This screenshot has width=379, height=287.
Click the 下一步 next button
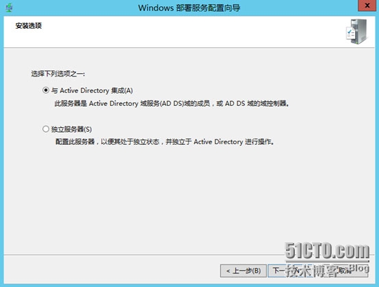coord(291,271)
